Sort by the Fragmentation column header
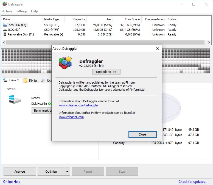The image size is (213, 185). (154, 19)
